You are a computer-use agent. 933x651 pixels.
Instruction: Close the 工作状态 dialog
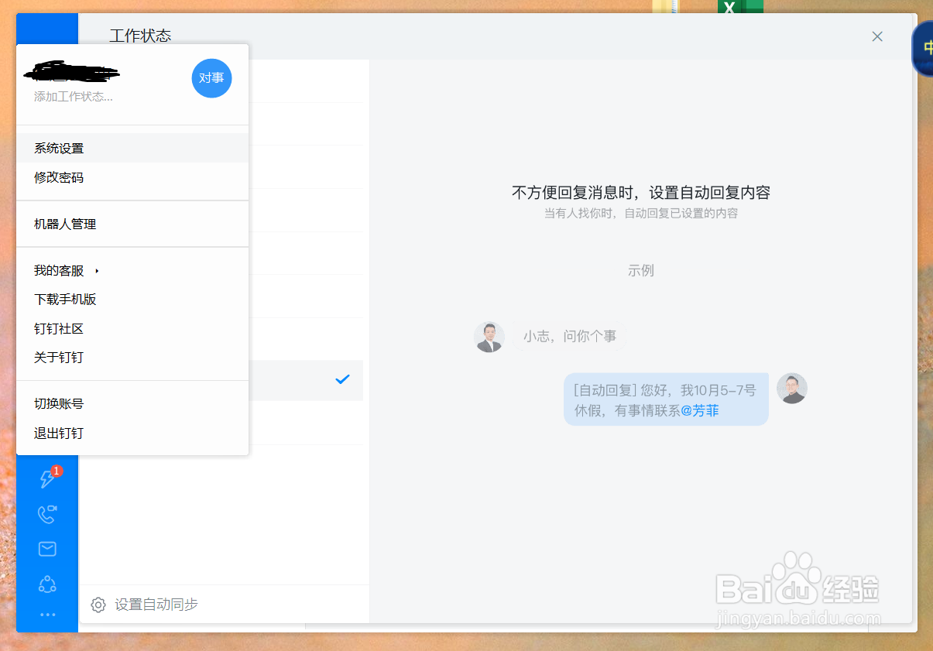coord(877,36)
